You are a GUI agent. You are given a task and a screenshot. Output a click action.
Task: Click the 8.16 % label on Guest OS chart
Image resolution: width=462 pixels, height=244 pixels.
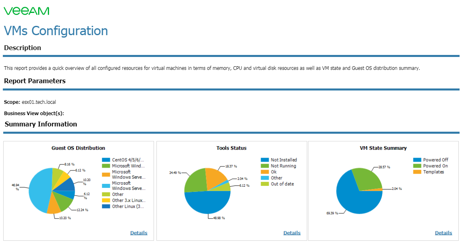click(69, 164)
